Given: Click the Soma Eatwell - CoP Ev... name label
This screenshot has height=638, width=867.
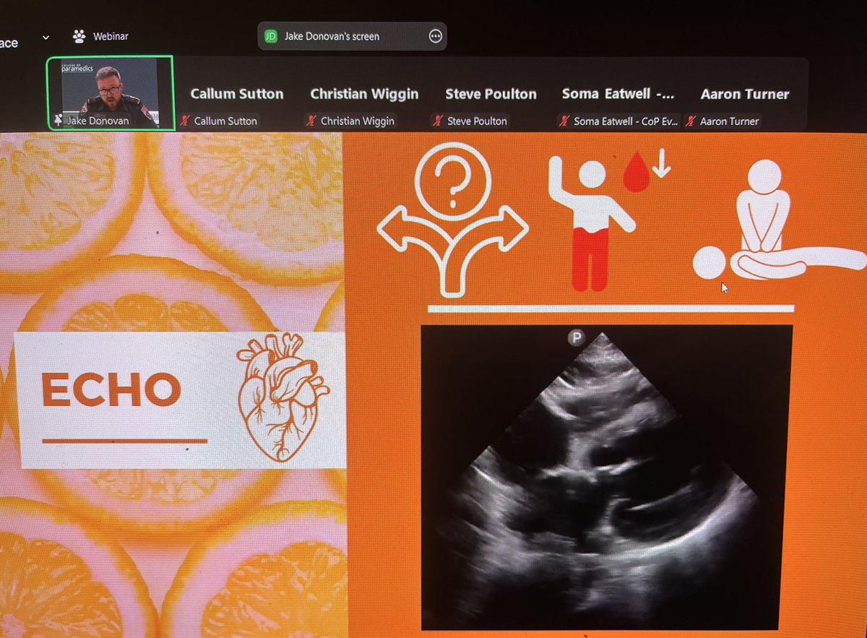Looking at the screenshot, I should [x=626, y=121].
